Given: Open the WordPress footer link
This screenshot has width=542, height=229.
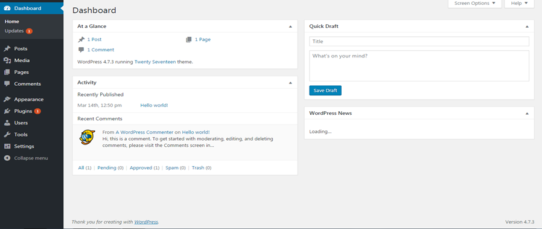Looking at the screenshot, I should coord(146,222).
